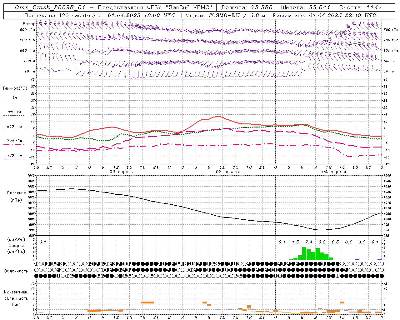Click the (гПа) unit label under Давление

pyautogui.click(x=16, y=200)
